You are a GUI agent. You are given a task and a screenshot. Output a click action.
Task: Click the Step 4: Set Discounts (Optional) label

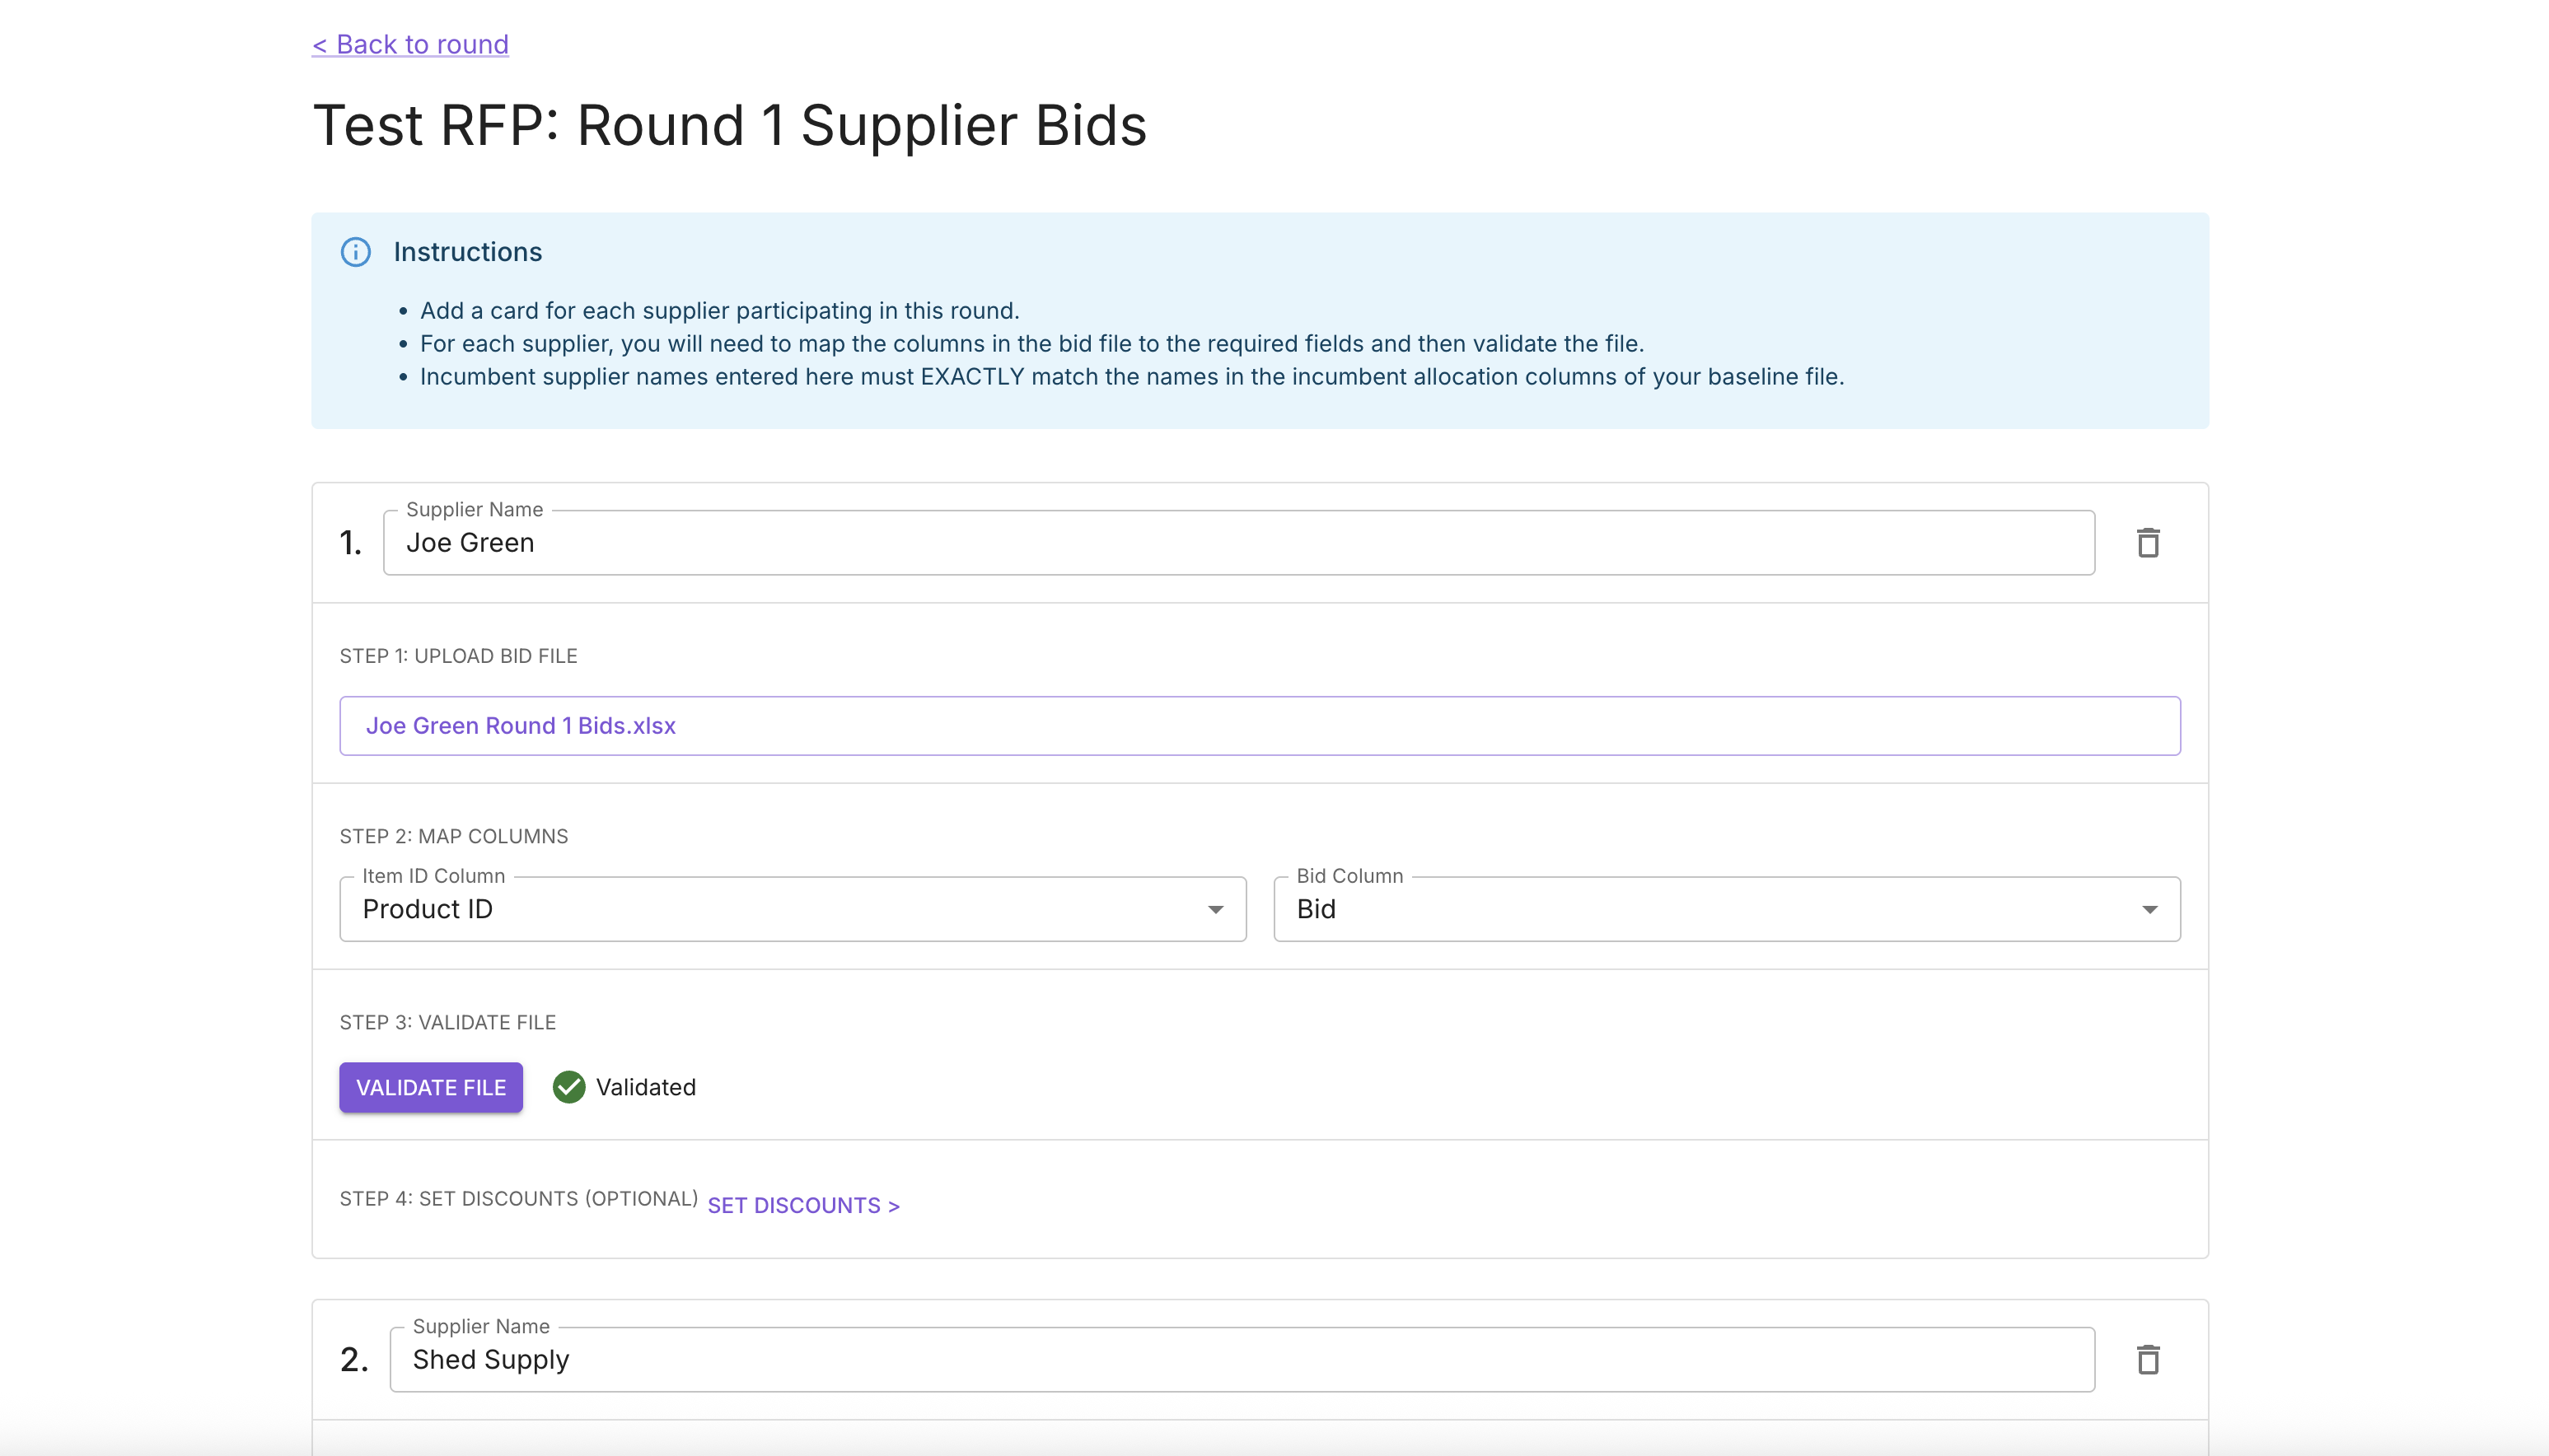tap(518, 1198)
